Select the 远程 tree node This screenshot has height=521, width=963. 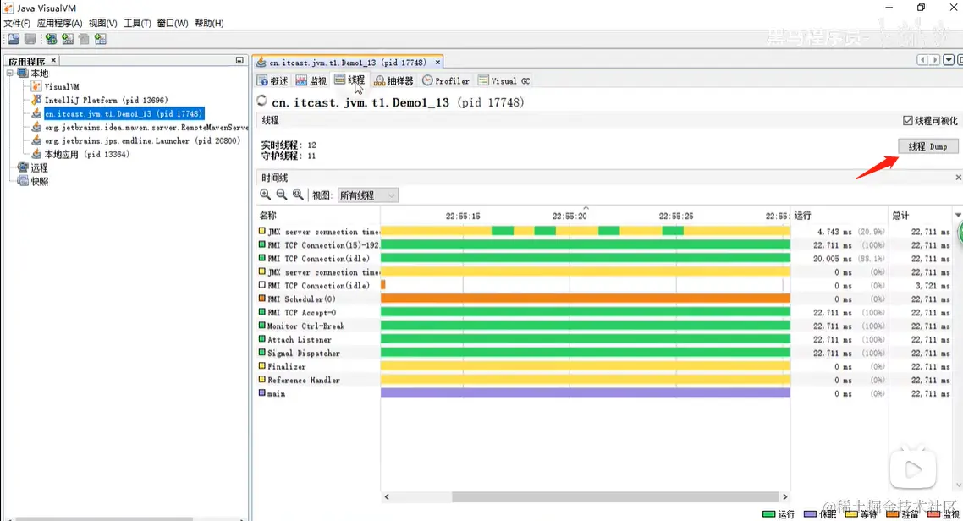pos(39,167)
